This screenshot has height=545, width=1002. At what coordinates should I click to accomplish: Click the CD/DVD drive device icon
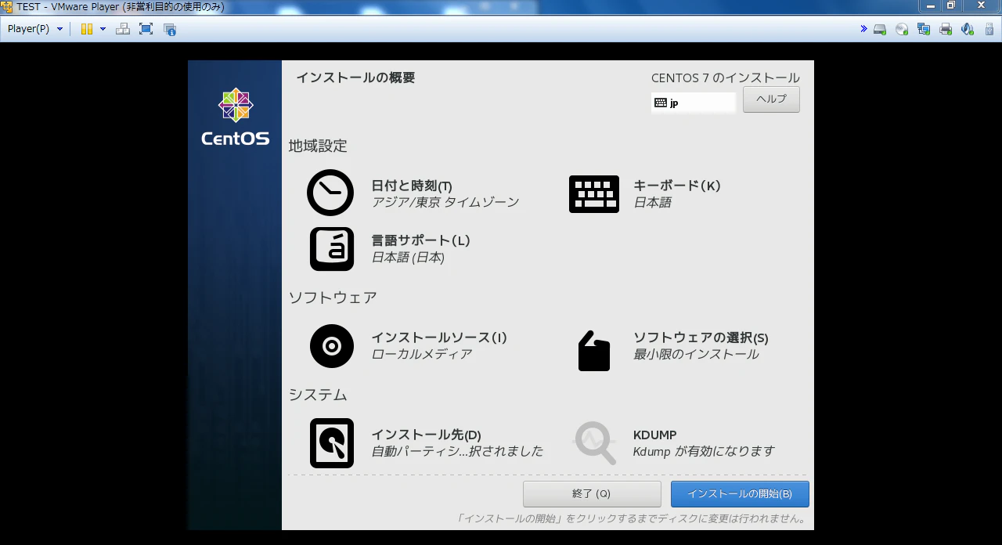pos(902,30)
